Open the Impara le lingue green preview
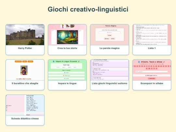The width and height of the screenshot is (176, 132). pyautogui.click(x=67, y=70)
